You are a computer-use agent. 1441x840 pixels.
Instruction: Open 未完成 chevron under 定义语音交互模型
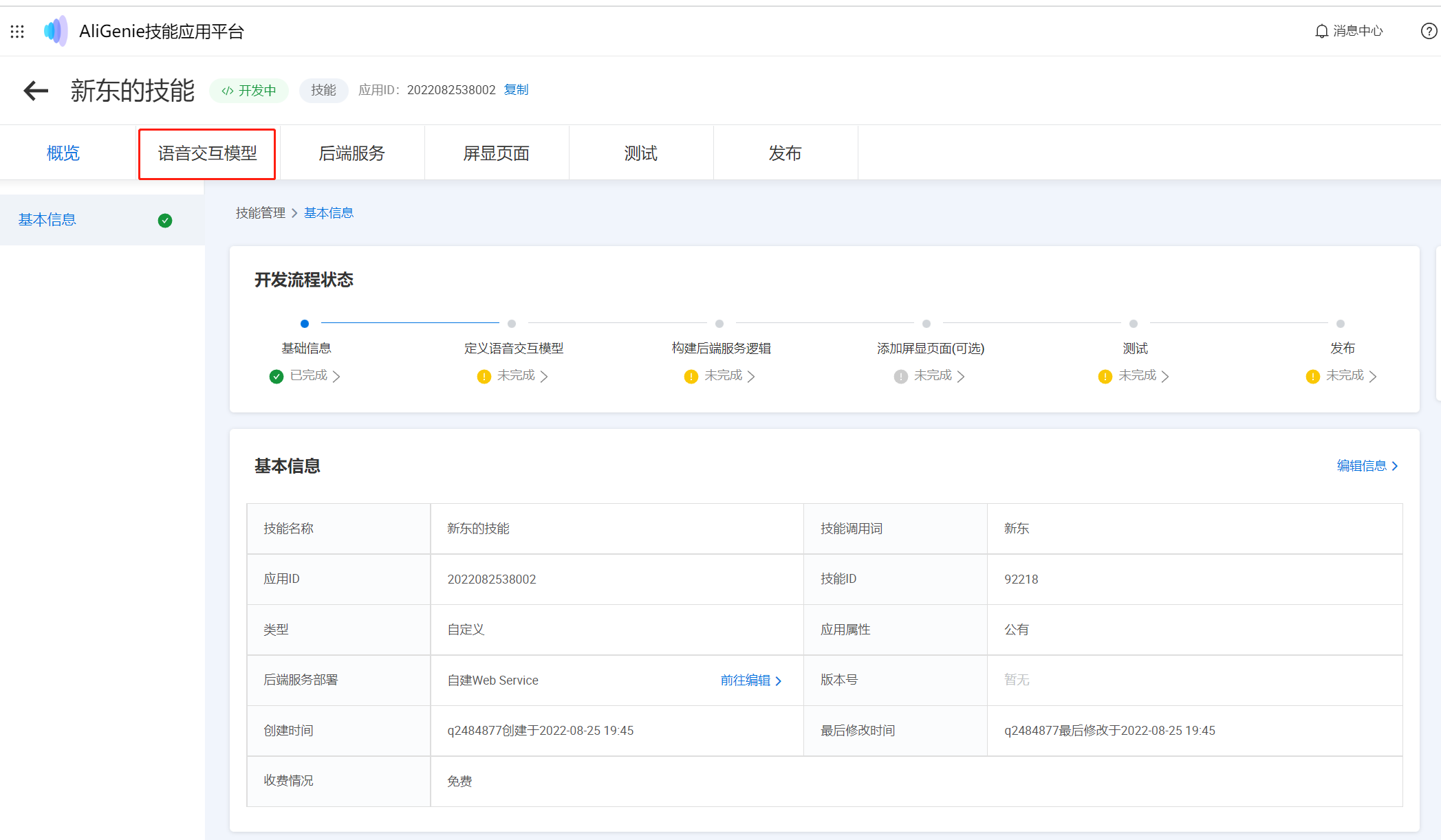[544, 376]
